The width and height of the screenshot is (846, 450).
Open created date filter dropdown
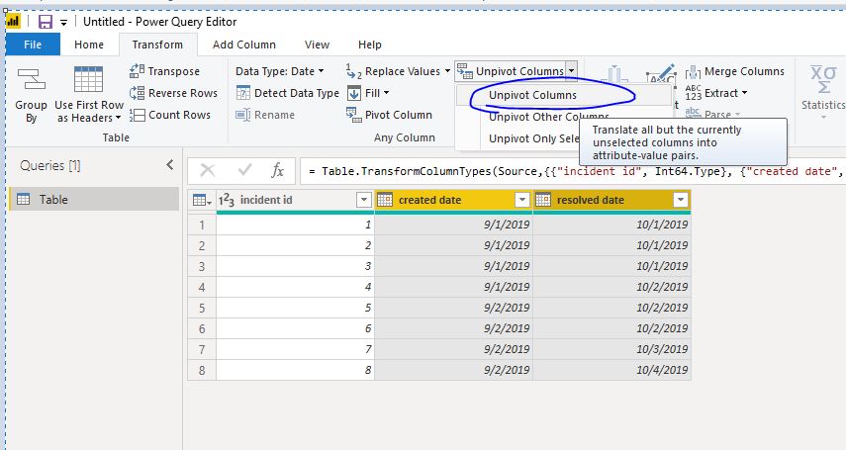[521, 200]
